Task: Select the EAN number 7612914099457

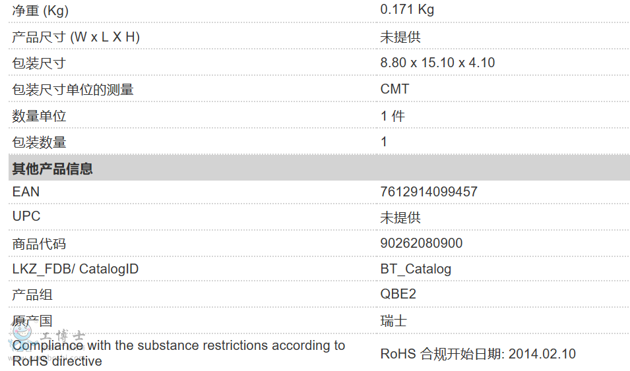Action: tap(429, 192)
